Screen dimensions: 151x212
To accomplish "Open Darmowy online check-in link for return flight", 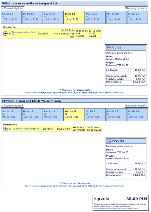I will coord(26,129).
